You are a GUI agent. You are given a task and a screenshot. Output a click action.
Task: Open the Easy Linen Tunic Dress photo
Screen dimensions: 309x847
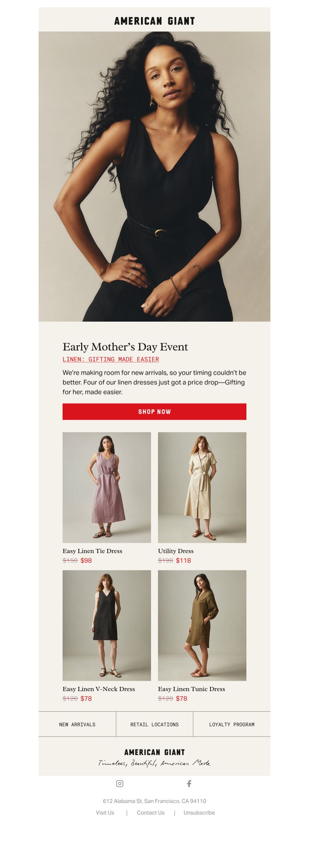[x=202, y=625]
